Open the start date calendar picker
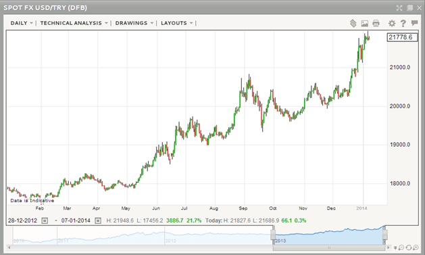The height and width of the screenshot is (255, 425). 45,221
